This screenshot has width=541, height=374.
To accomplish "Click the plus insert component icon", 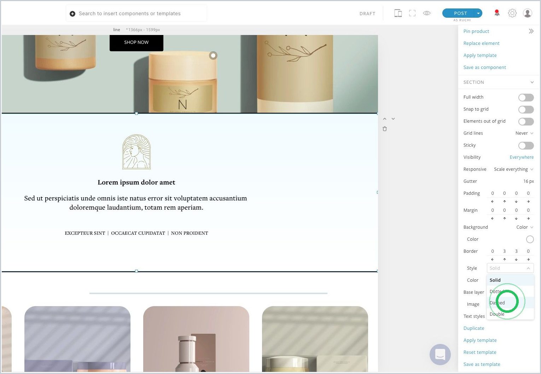I will click(x=72, y=14).
